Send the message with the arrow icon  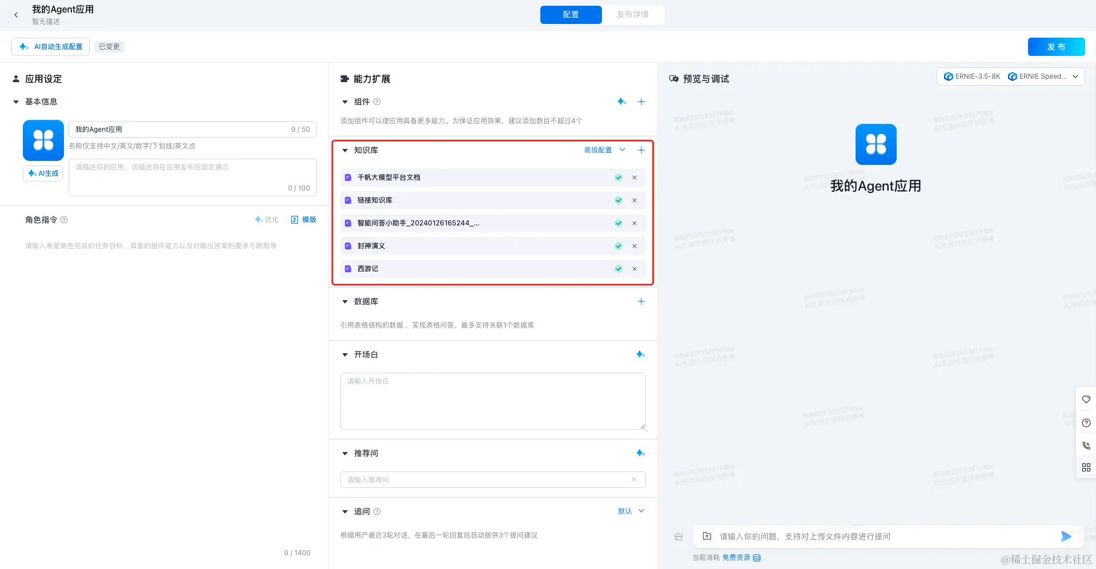tap(1066, 536)
